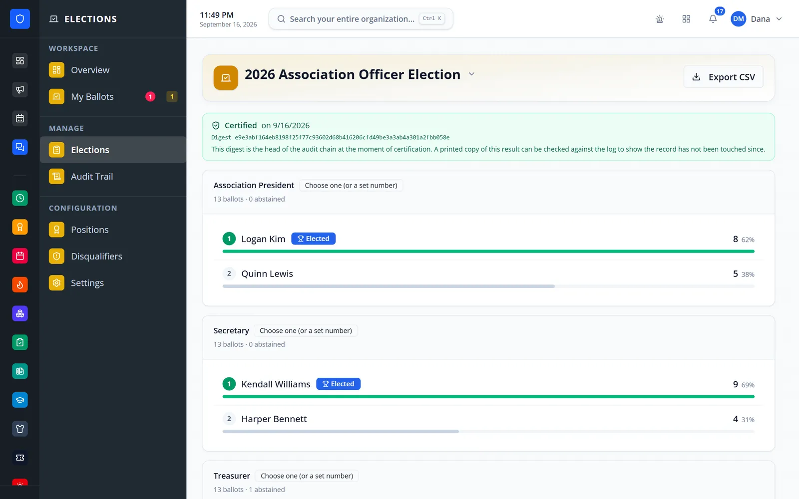This screenshot has width=799, height=499.
Task: Click the Elected badge next to Logan Kim
Action: coord(314,239)
